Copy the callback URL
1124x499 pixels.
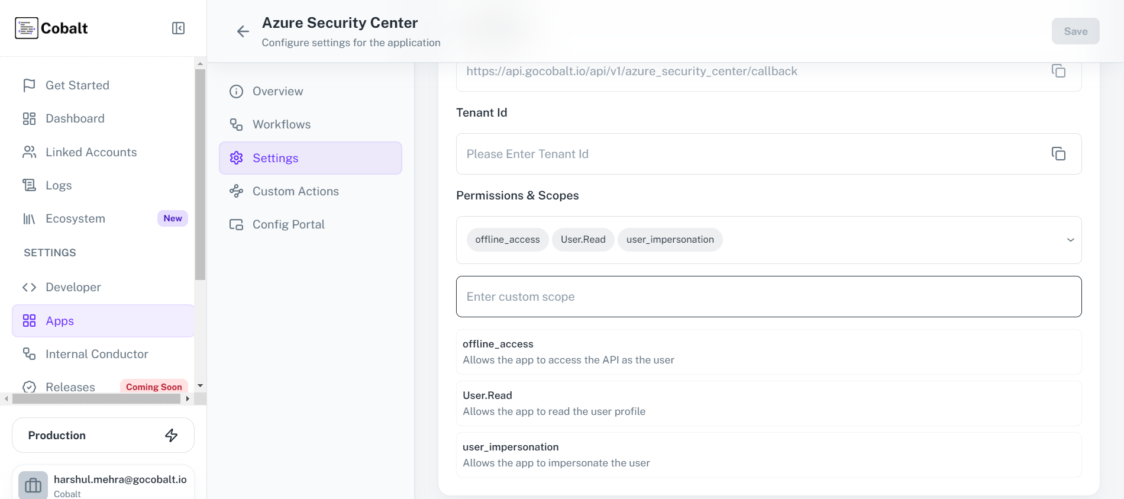(1058, 71)
